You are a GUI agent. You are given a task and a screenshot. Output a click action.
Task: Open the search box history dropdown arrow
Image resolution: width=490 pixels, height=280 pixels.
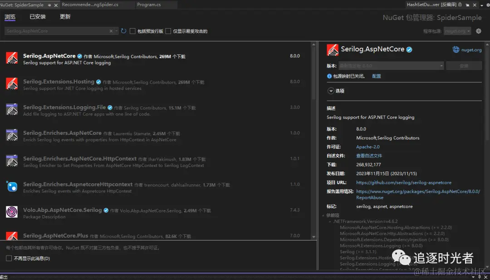tap(116, 31)
